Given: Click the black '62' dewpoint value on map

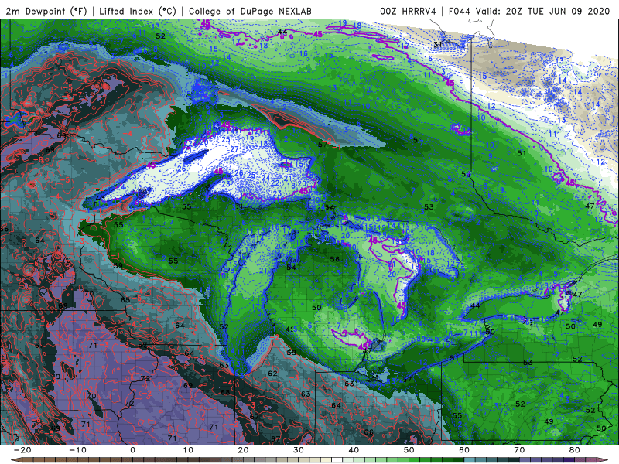Looking at the screenshot, I should tap(272, 374).
